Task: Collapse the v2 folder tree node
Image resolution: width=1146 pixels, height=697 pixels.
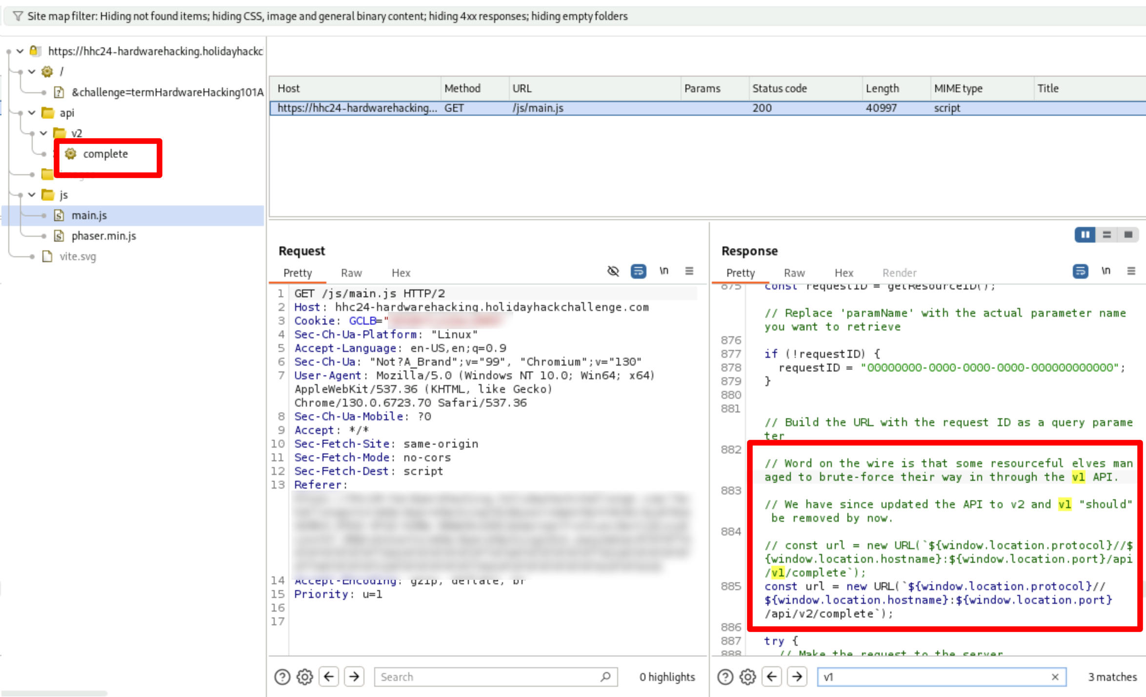Action: click(43, 133)
